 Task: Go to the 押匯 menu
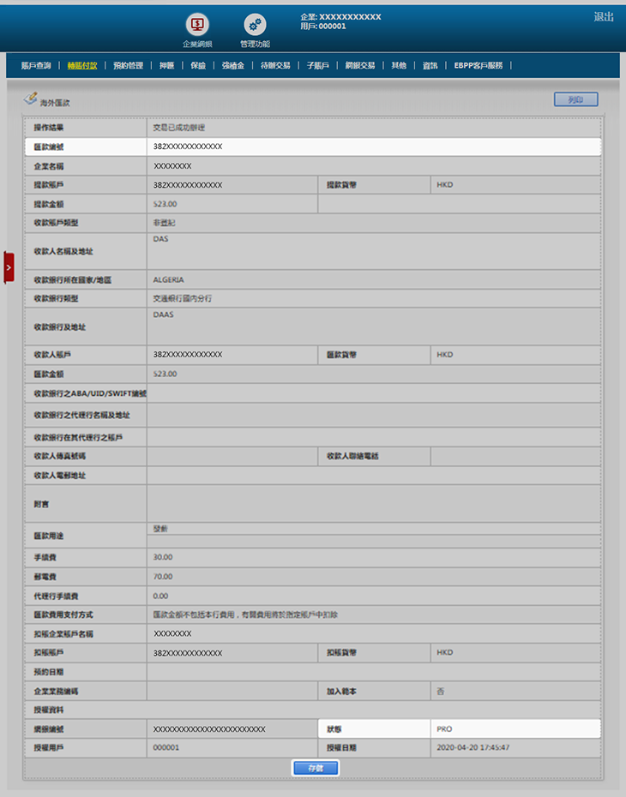[166, 65]
